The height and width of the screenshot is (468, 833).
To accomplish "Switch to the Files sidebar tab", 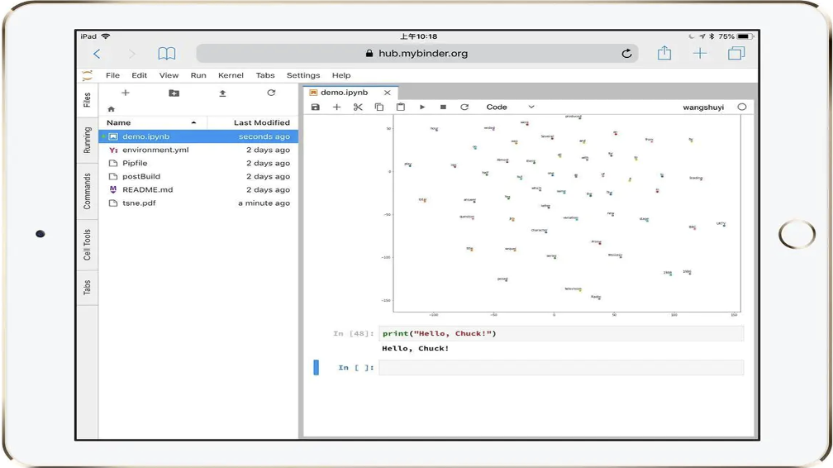I will point(87,100).
